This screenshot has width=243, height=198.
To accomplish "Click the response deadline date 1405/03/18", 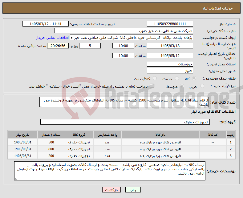I will coord(170,46).
